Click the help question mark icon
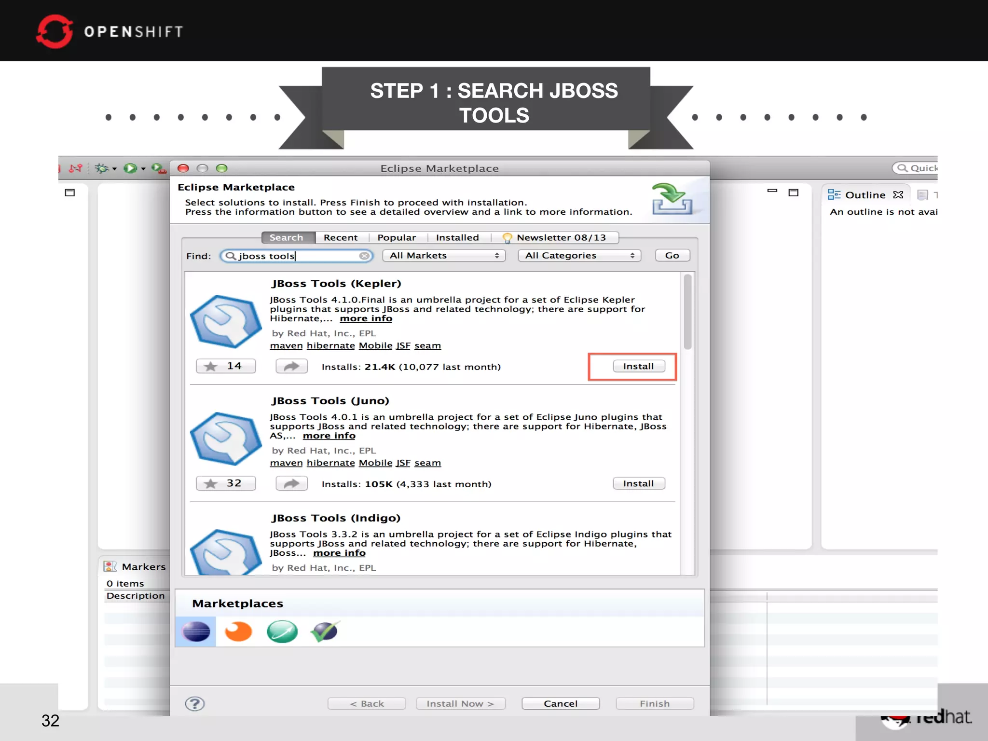 click(195, 703)
